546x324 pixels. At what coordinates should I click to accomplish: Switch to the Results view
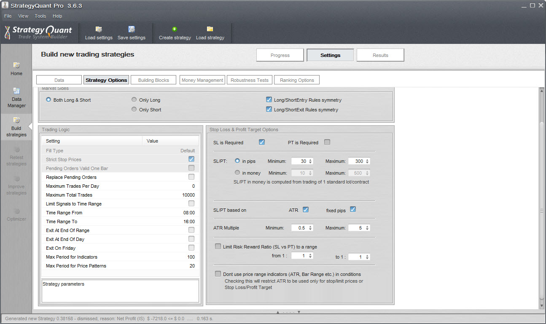point(380,55)
